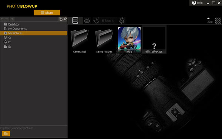Switch to thumbnail grid view
Screen dimensions: 222x139
(x=218, y=21)
